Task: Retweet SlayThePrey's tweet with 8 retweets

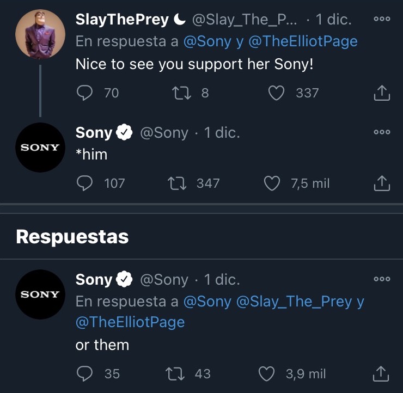Action: click(179, 93)
